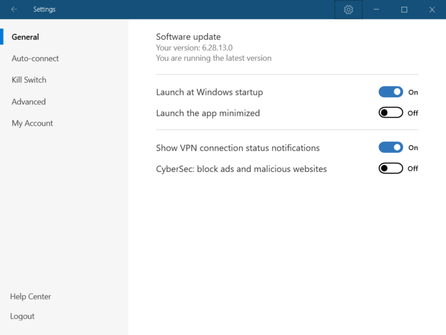The height and width of the screenshot is (335, 446).
Task: Go to Kill Switch settings
Action: click(29, 80)
